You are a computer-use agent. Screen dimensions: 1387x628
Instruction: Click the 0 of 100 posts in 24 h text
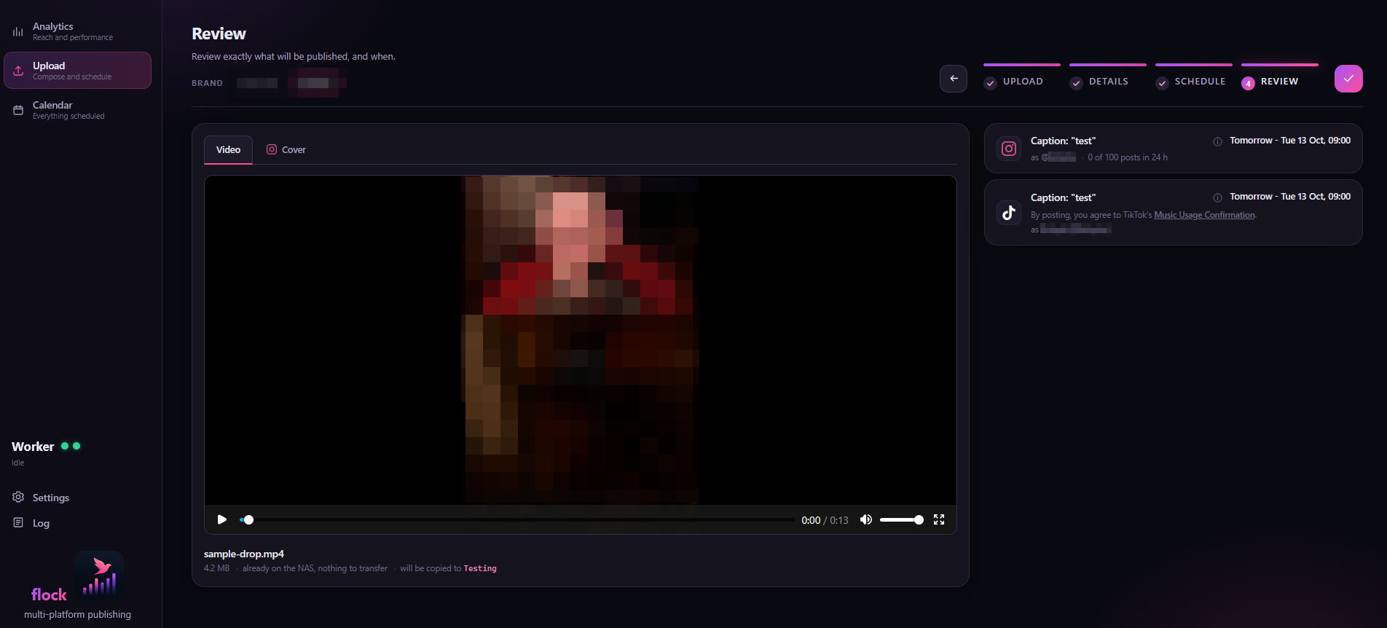click(1128, 157)
